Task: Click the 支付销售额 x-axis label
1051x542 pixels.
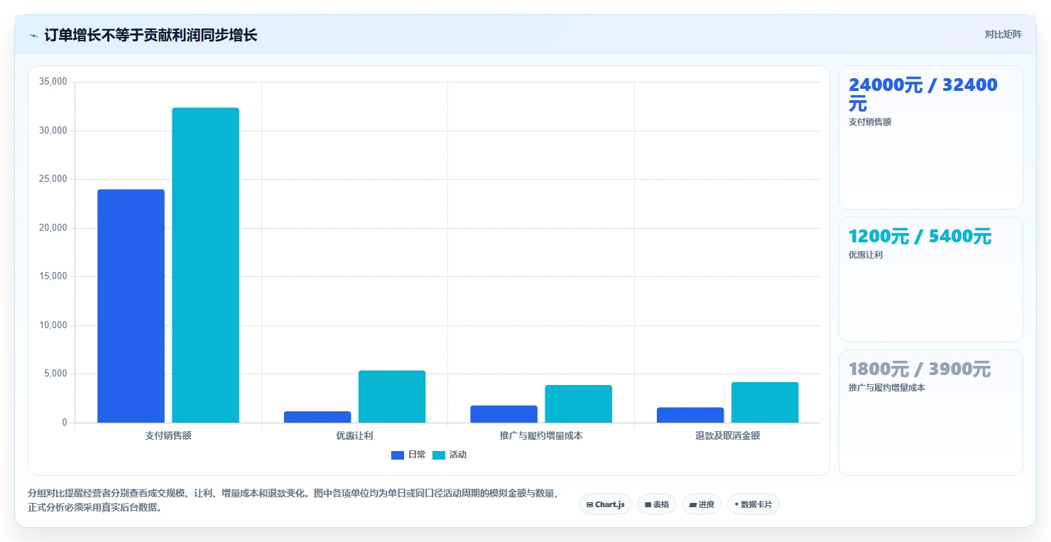Action: (168, 435)
